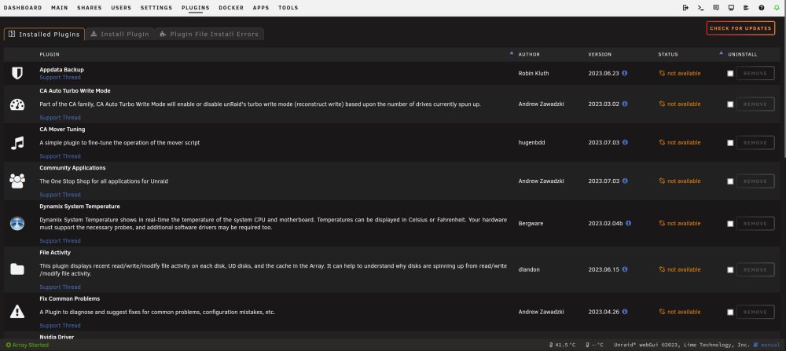Click the 41.5 °C temperature reading
This screenshot has width=786, height=351.
pos(563,345)
